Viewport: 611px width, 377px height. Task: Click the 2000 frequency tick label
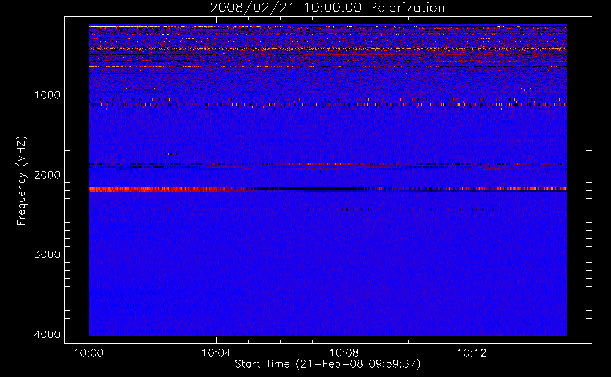(x=47, y=175)
